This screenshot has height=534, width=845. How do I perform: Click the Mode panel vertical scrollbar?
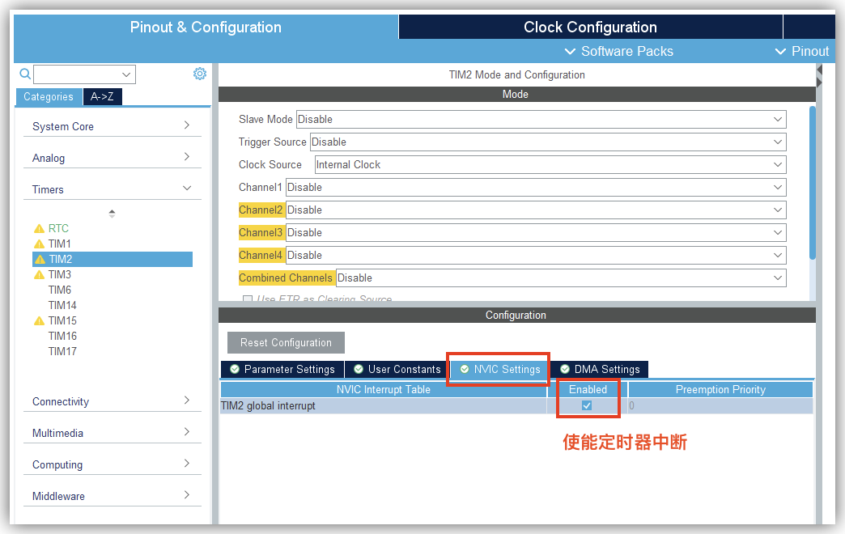point(812,182)
